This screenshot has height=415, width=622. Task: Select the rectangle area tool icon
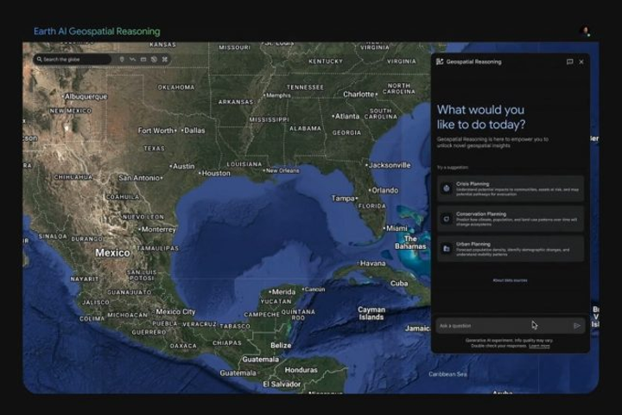point(143,59)
